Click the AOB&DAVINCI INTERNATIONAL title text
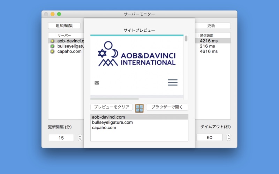The height and width of the screenshot is (174, 279). (148, 59)
